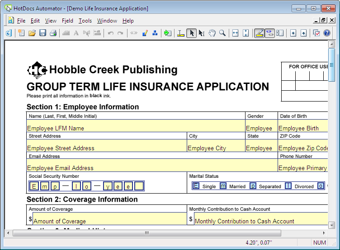Click the vertical scrollbar down arrow
The width and height of the screenshot is (340, 250).
click(x=332, y=225)
